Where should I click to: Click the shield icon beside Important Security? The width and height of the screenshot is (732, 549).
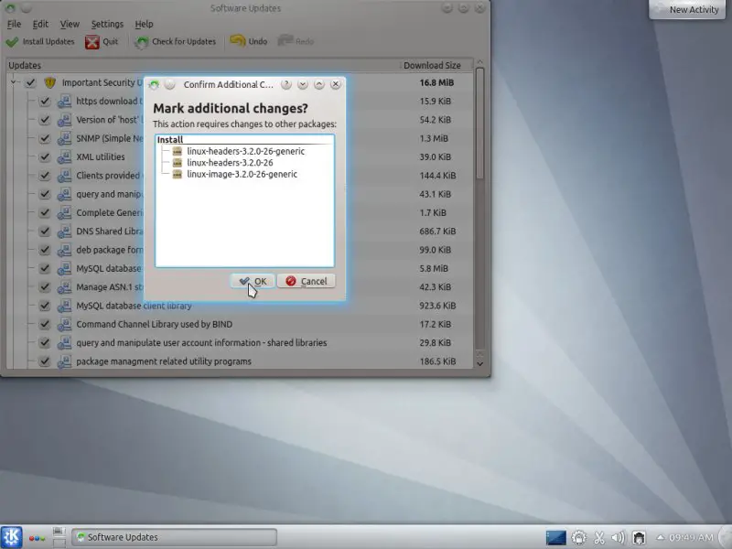[x=50, y=82]
